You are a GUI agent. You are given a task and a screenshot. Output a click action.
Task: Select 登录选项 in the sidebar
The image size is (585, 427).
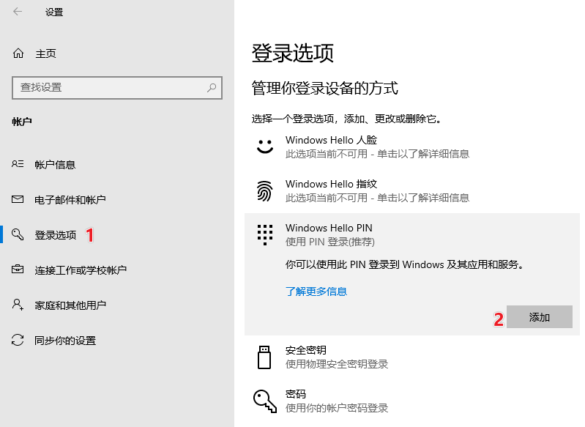pyautogui.click(x=56, y=235)
